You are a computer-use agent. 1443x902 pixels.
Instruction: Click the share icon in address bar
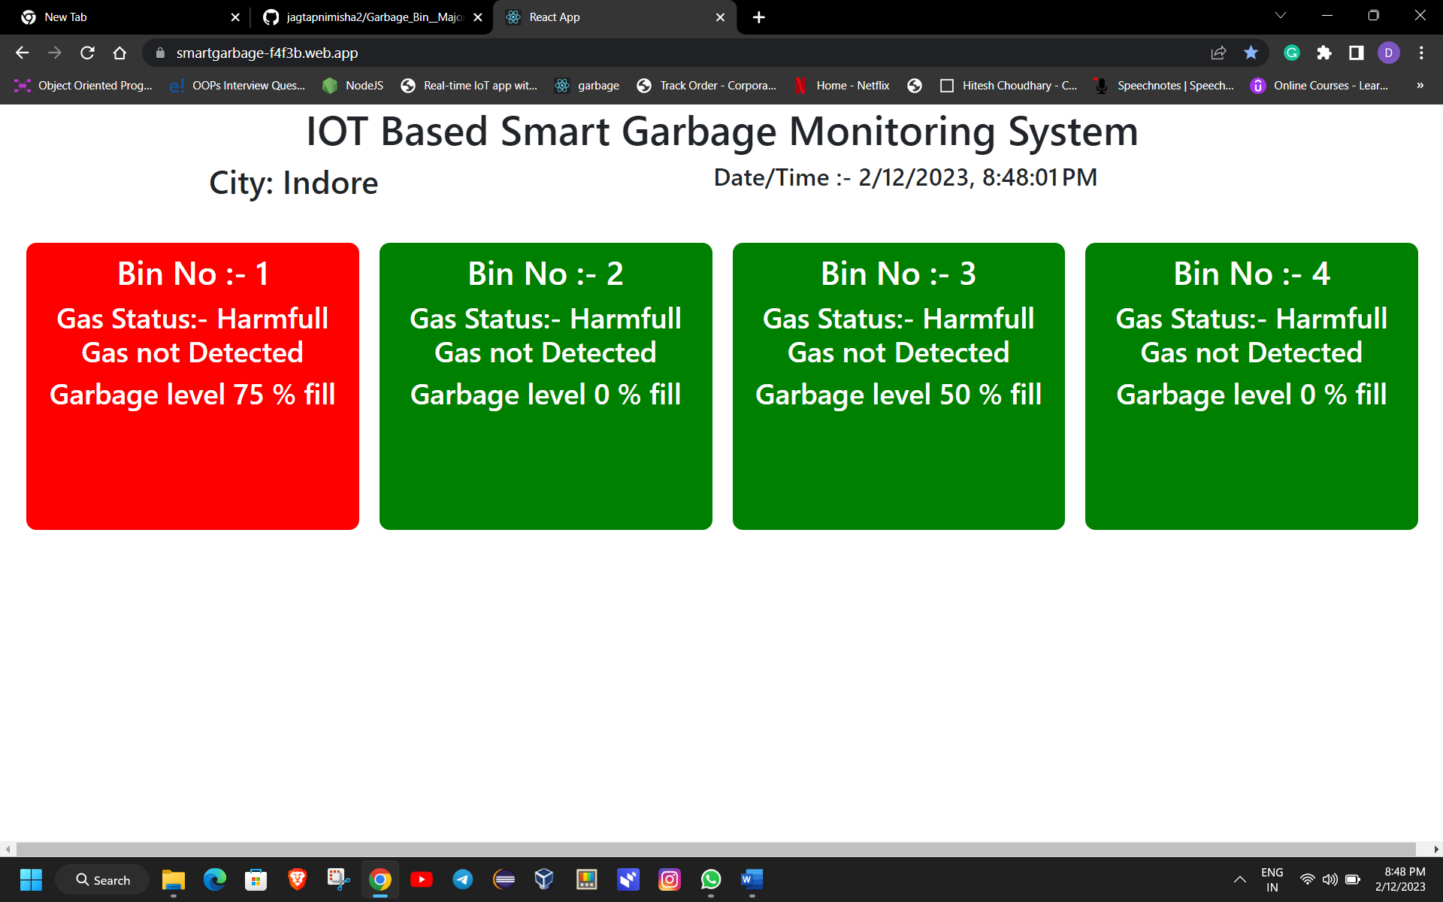(1218, 53)
